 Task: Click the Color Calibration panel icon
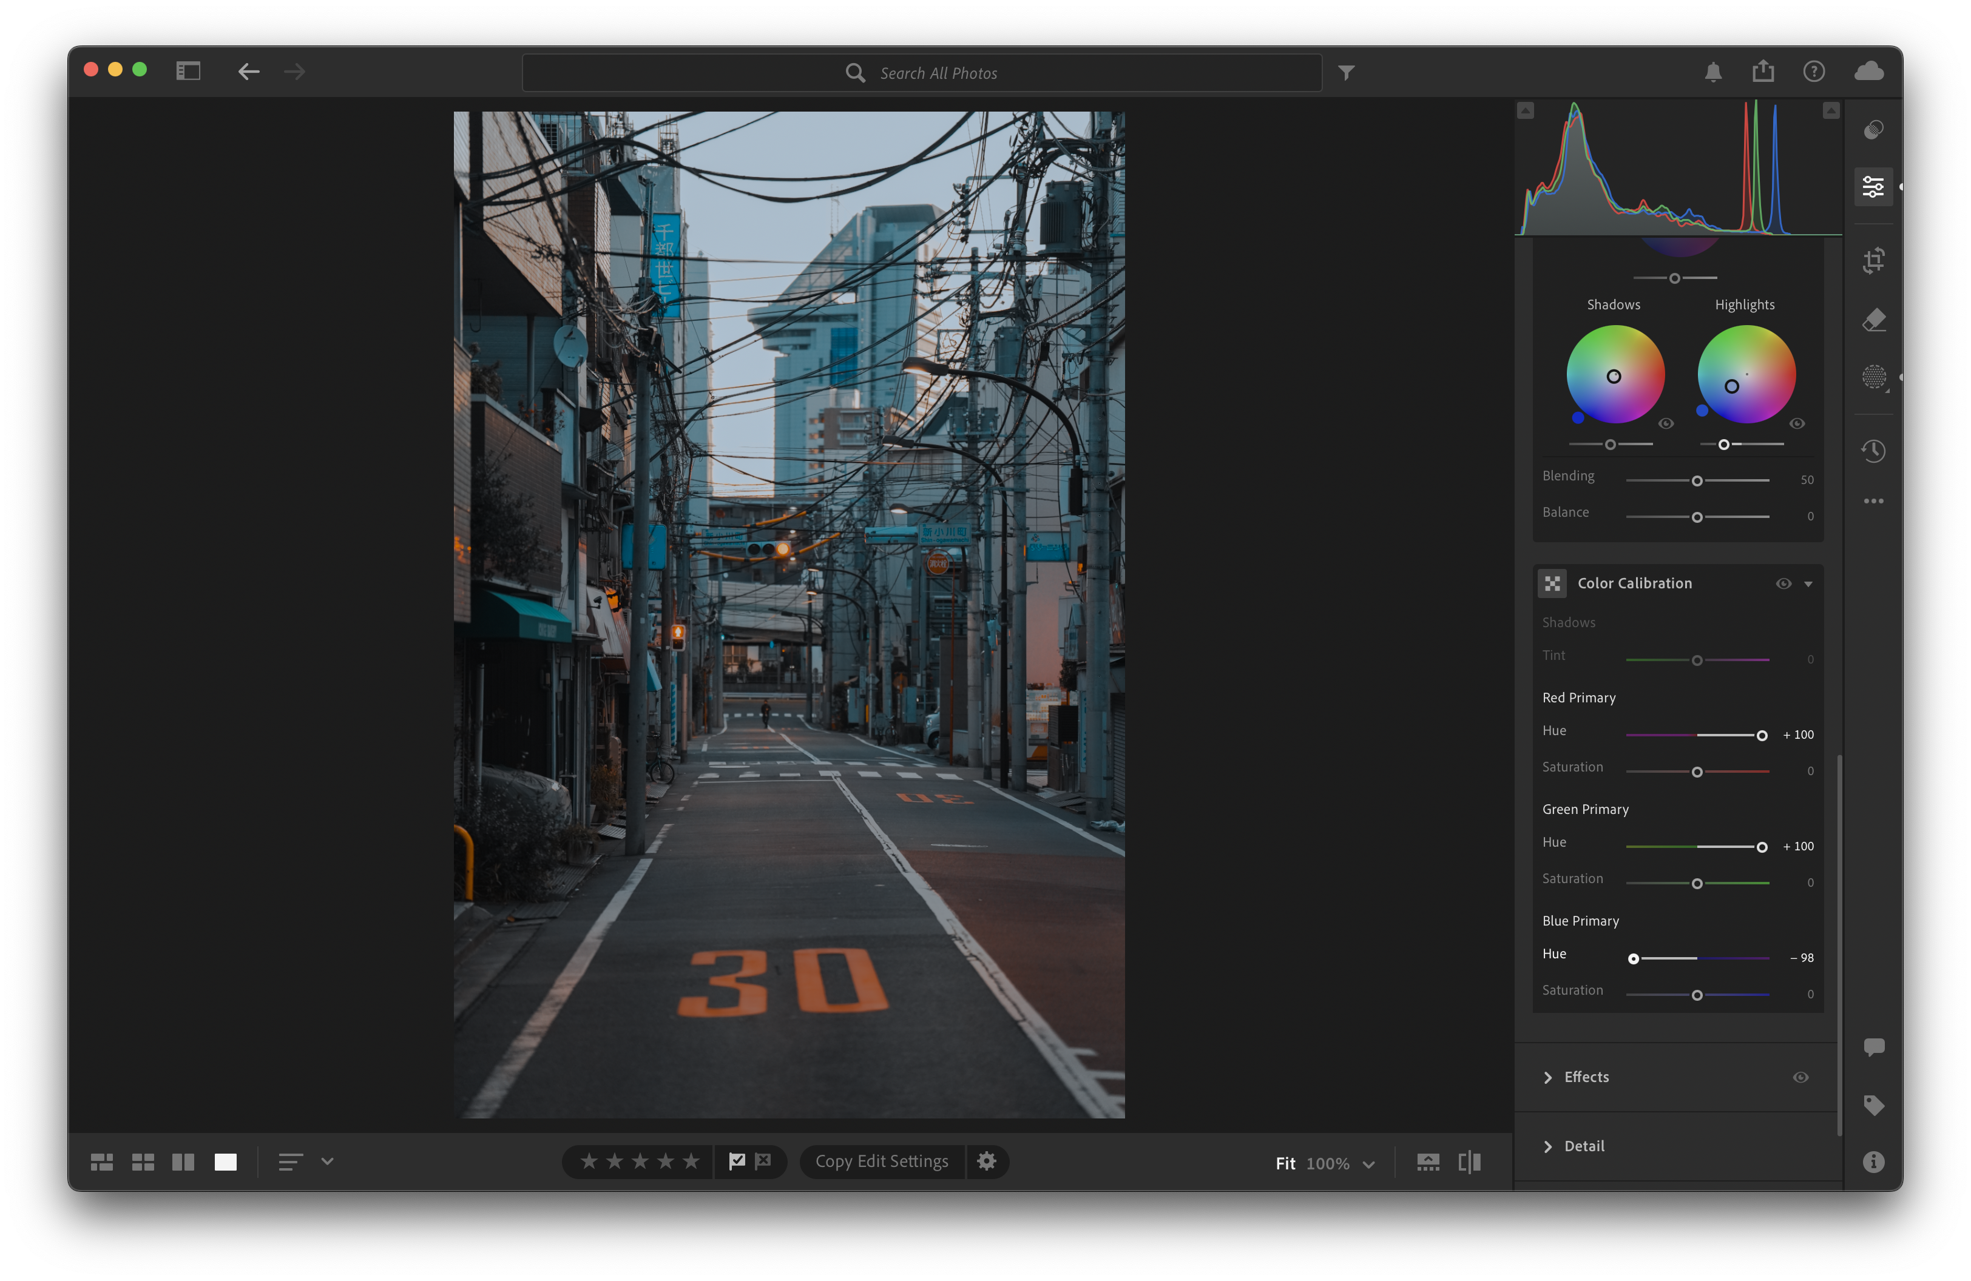pyautogui.click(x=1552, y=583)
